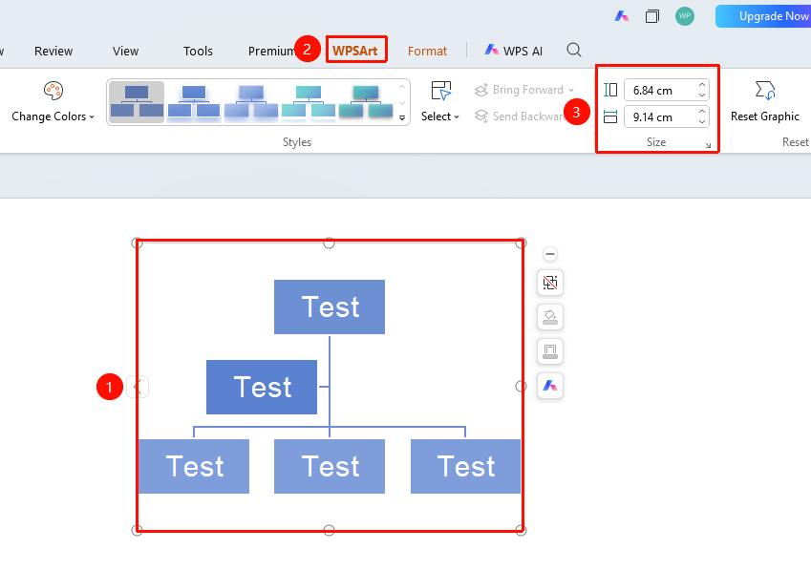Screen dimensions: 811x571
Task: Switch to the Format tab
Action: [x=427, y=51]
